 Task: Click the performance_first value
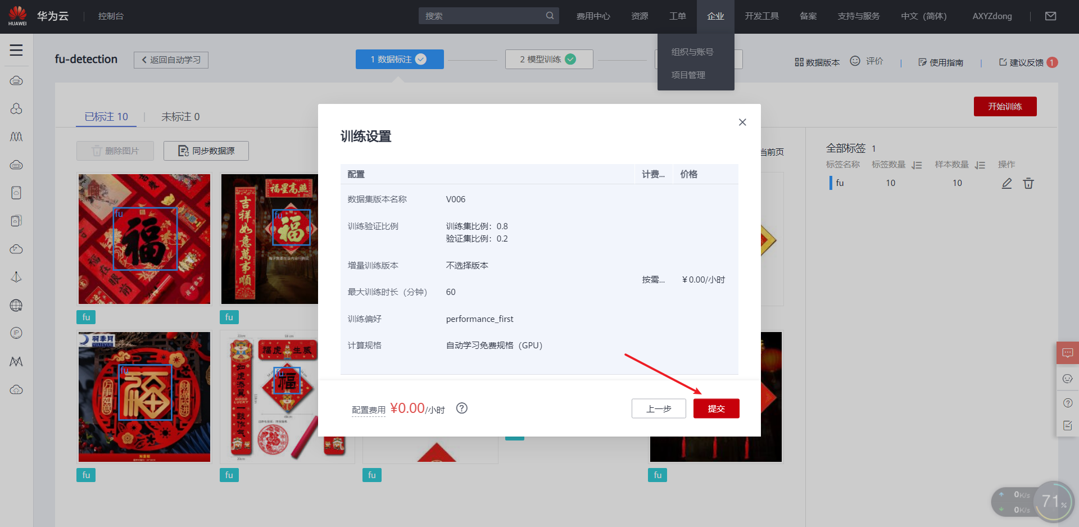(x=479, y=319)
